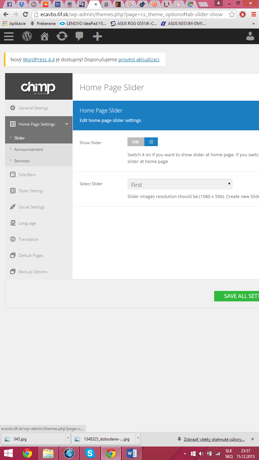Go back with the browser arrow
This screenshot has height=460, width=259.
(6, 14)
